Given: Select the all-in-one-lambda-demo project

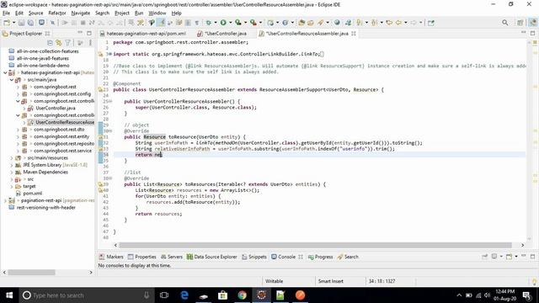Looking at the screenshot, I should click(x=43, y=66).
